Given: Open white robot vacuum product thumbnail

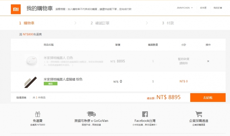Looking at the screenshot, I should [32, 61].
